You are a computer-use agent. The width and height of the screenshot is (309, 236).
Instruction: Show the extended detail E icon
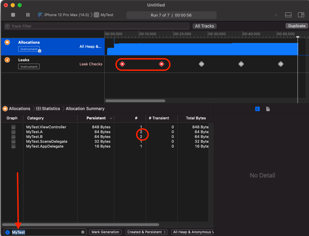pyautogui.click(x=257, y=109)
